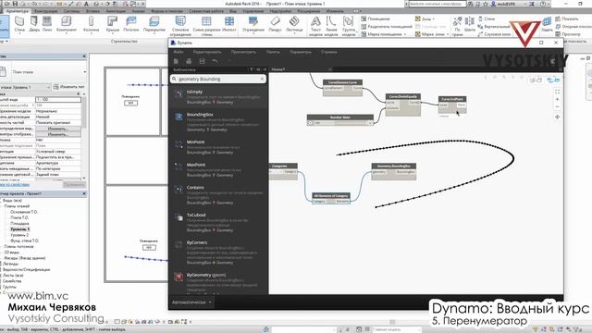Click the undo icon in Dynamo toolbar
Viewport: 592px width, 333px height.
click(x=215, y=61)
